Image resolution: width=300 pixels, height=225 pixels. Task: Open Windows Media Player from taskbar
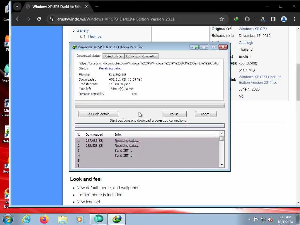(x=80, y=219)
